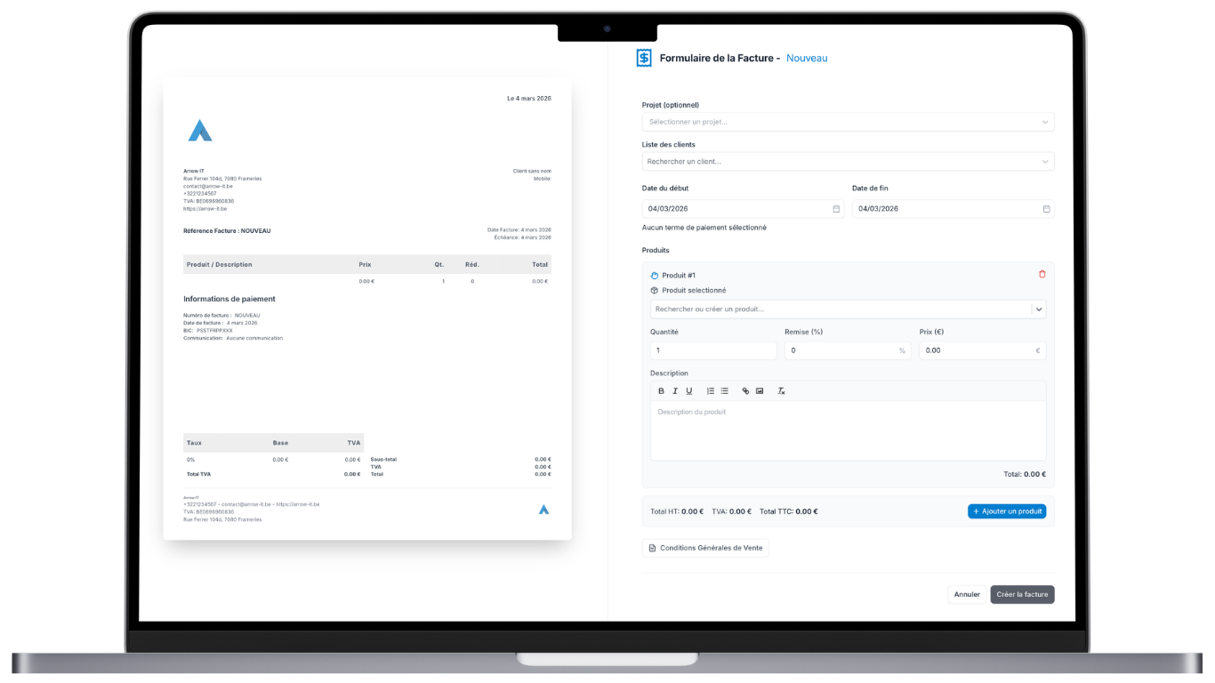The image size is (1215, 683).
Task: Insert an image into the product description
Action: pyautogui.click(x=760, y=390)
